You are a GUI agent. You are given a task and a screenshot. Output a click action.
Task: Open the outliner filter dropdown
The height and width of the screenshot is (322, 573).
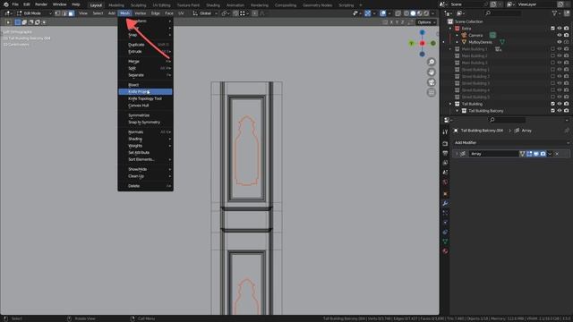[x=556, y=13]
